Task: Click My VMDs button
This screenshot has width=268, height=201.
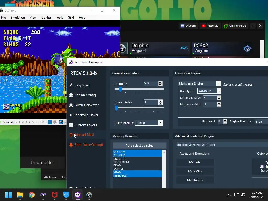Action: [195, 171]
